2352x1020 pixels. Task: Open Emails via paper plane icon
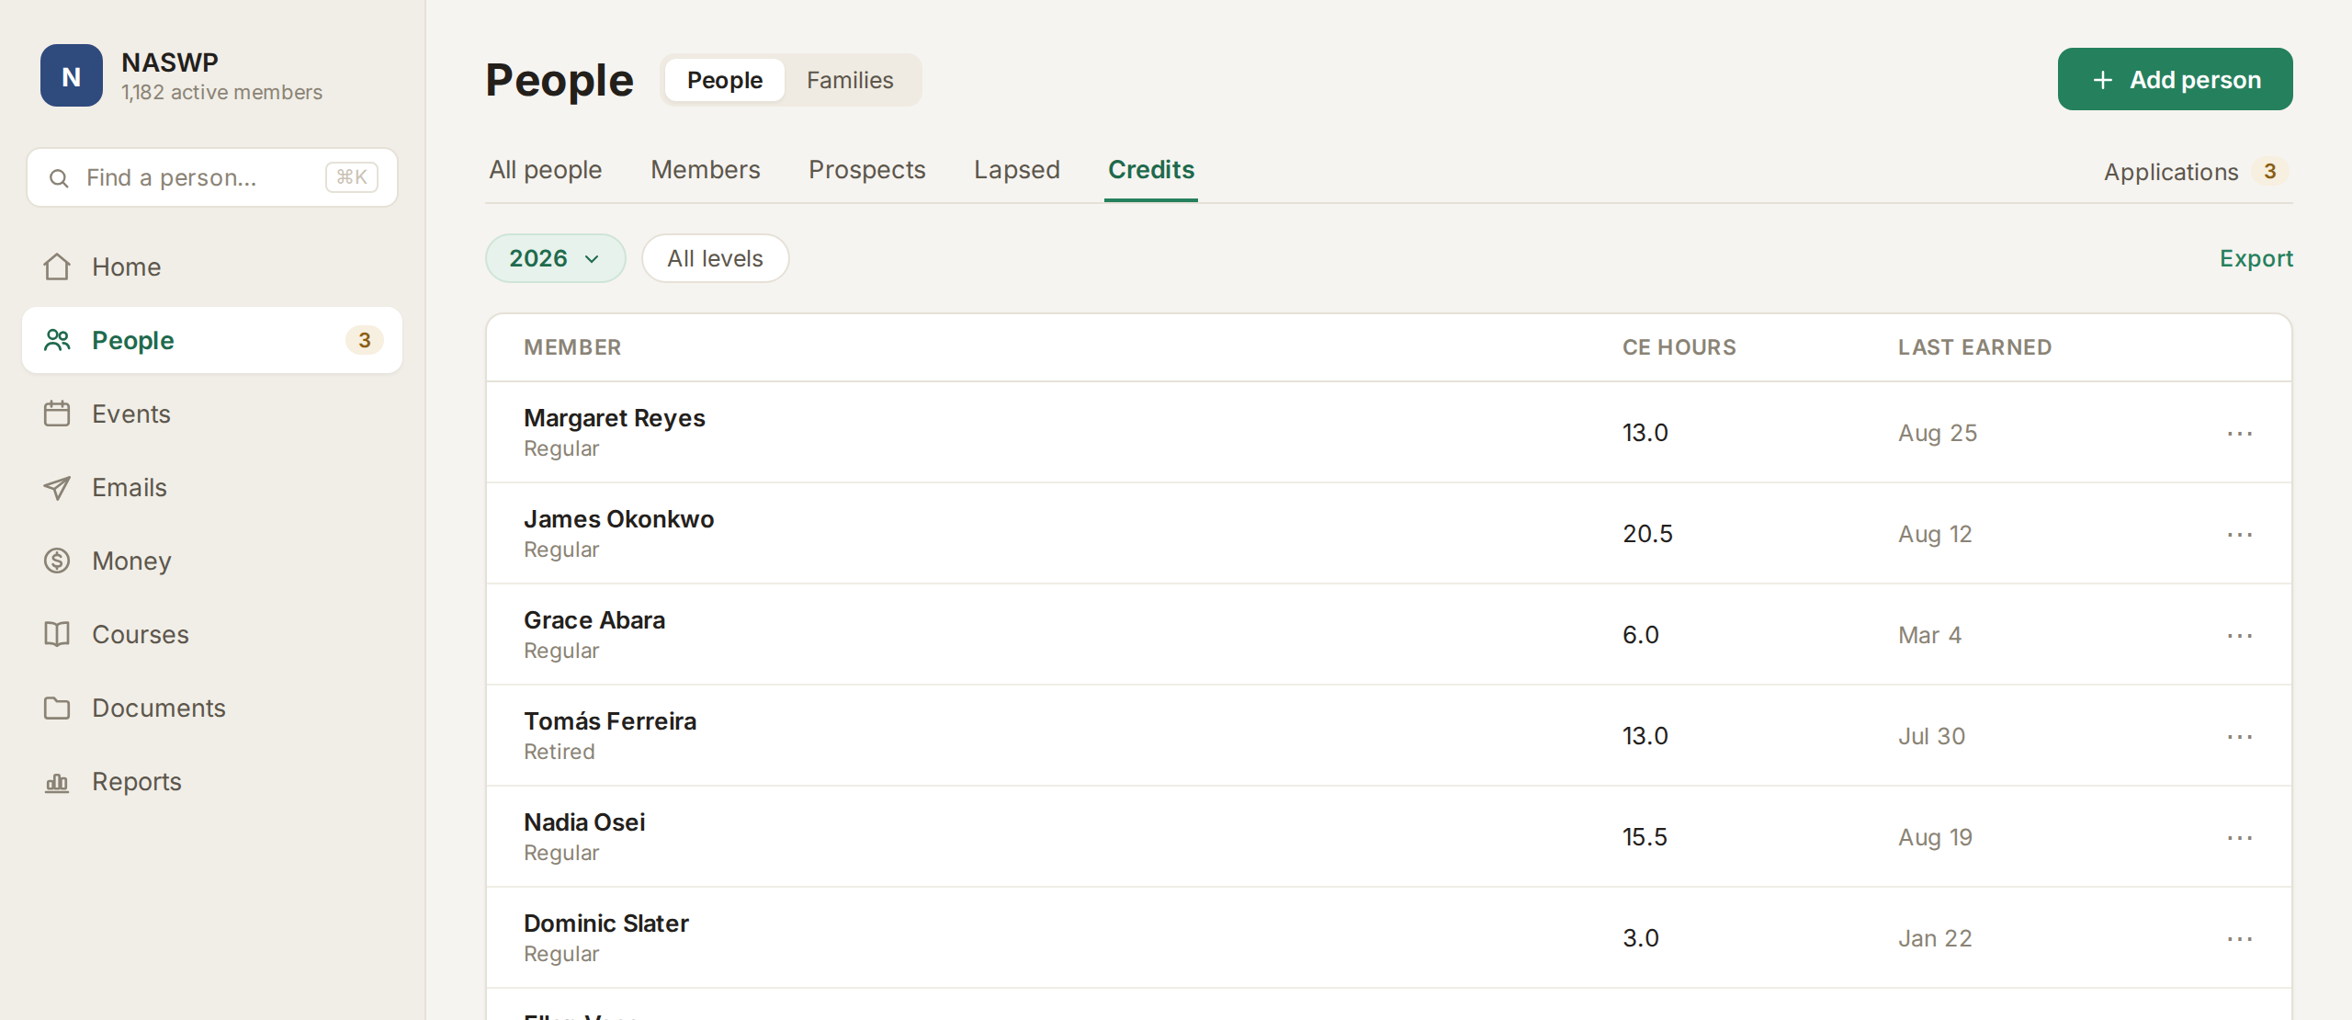57,487
